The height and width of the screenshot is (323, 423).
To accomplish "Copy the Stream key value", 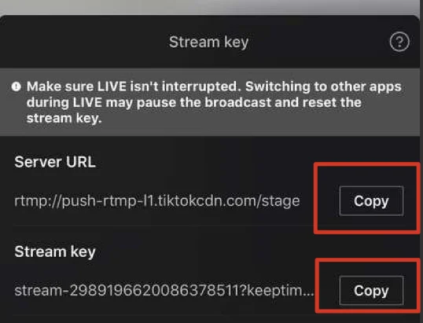I will pos(371,291).
